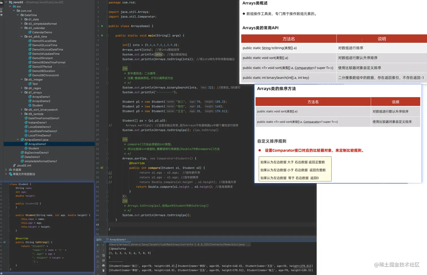Click the CalendarDemo class icon in project tree
This screenshot has width=427, height=275.
30,32
